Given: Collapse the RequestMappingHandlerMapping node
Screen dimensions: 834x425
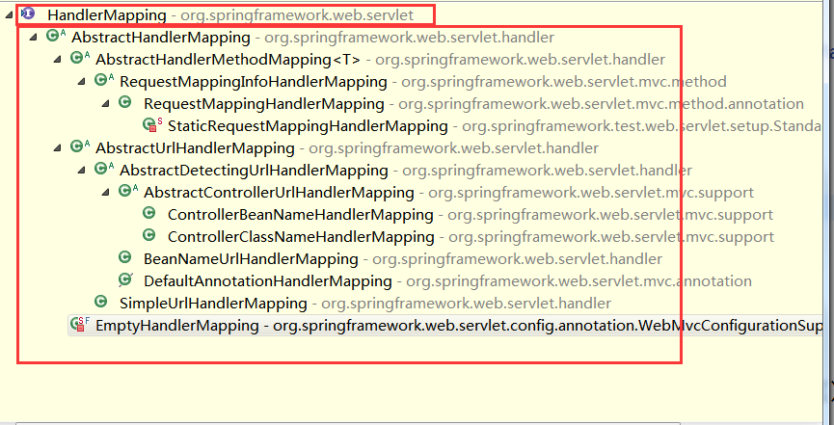Looking at the screenshot, I should pyautogui.click(x=106, y=104).
